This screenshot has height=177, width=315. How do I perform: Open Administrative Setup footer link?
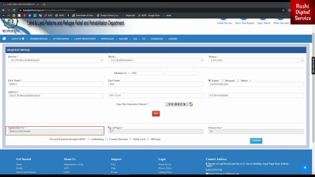73,164
